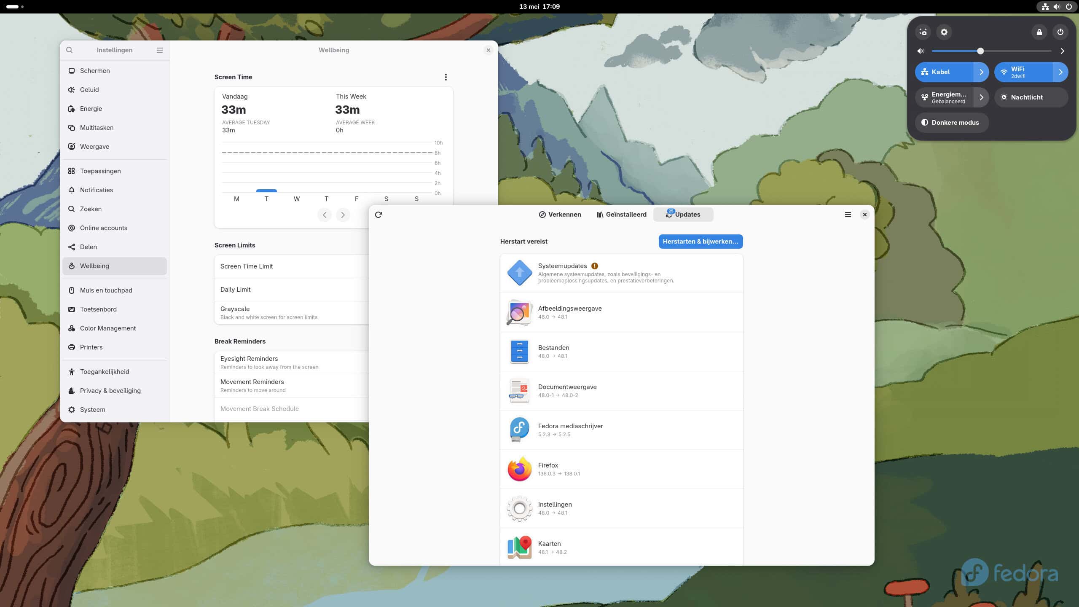Take a screenshot via quick settings icon

click(x=923, y=32)
